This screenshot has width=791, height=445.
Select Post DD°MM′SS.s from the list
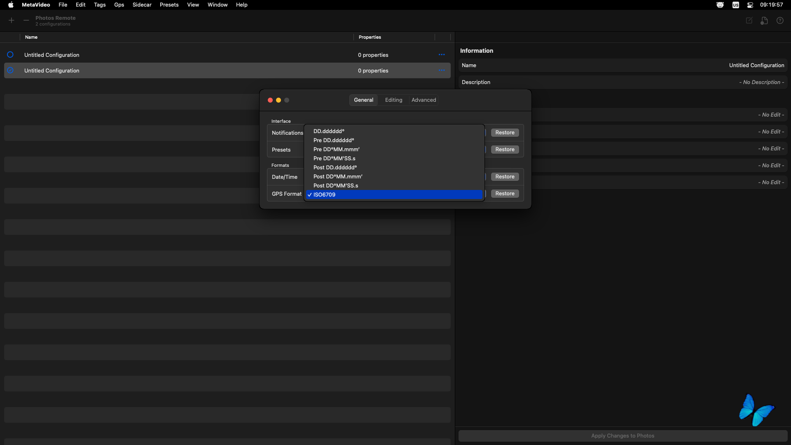(335, 185)
